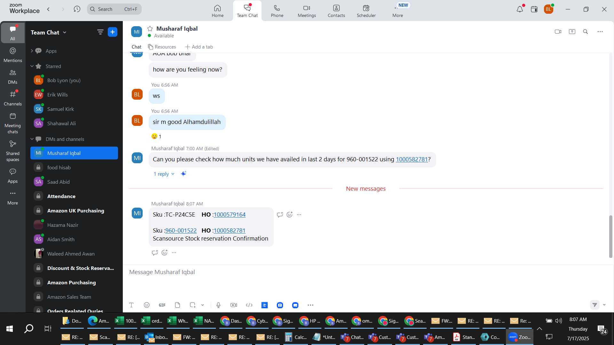Viewport: 614px width, 345px height.
Task: Collapse the DMs and channels section
Action: click(x=32, y=139)
